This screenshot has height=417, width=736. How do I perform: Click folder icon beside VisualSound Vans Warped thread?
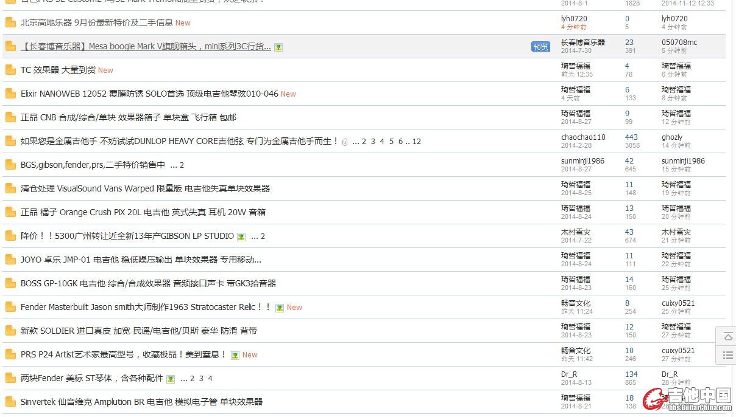click(10, 189)
